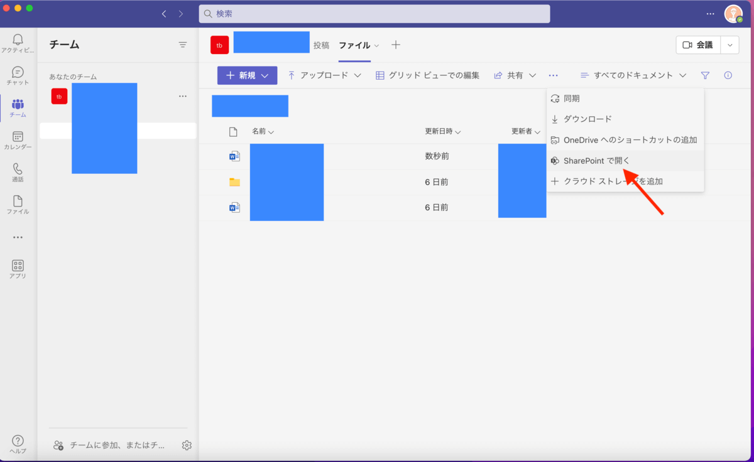Open the アクティビティ sidebar icon

click(x=18, y=40)
